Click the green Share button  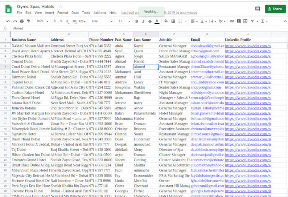[275, 9]
